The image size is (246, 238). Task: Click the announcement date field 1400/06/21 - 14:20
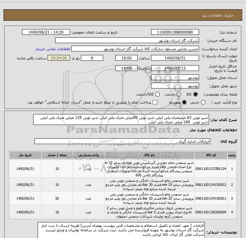pyautogui.click(x=46, y=32)
